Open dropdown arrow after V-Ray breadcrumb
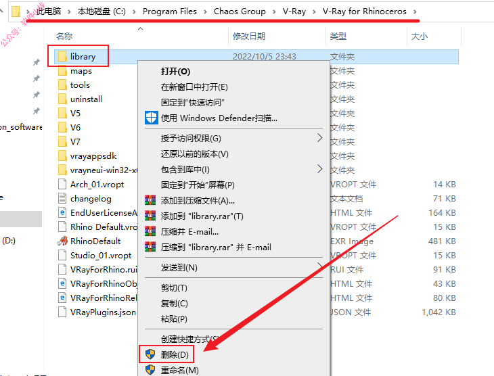 (314, 11)
